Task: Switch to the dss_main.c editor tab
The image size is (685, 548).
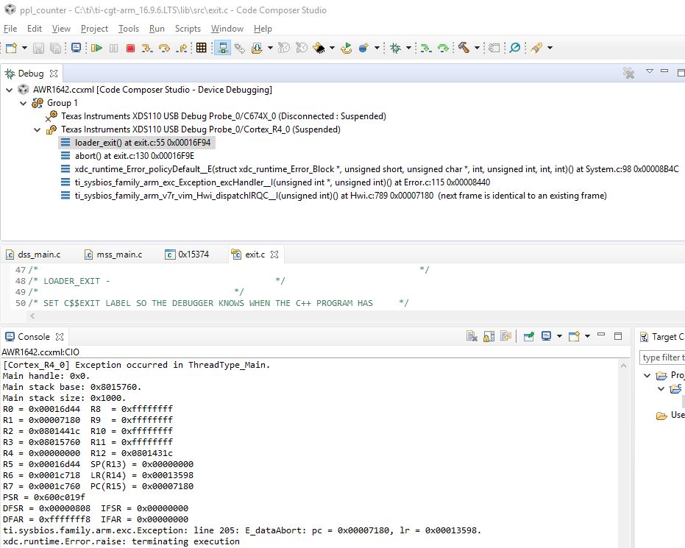Action: tap(34, 255)
